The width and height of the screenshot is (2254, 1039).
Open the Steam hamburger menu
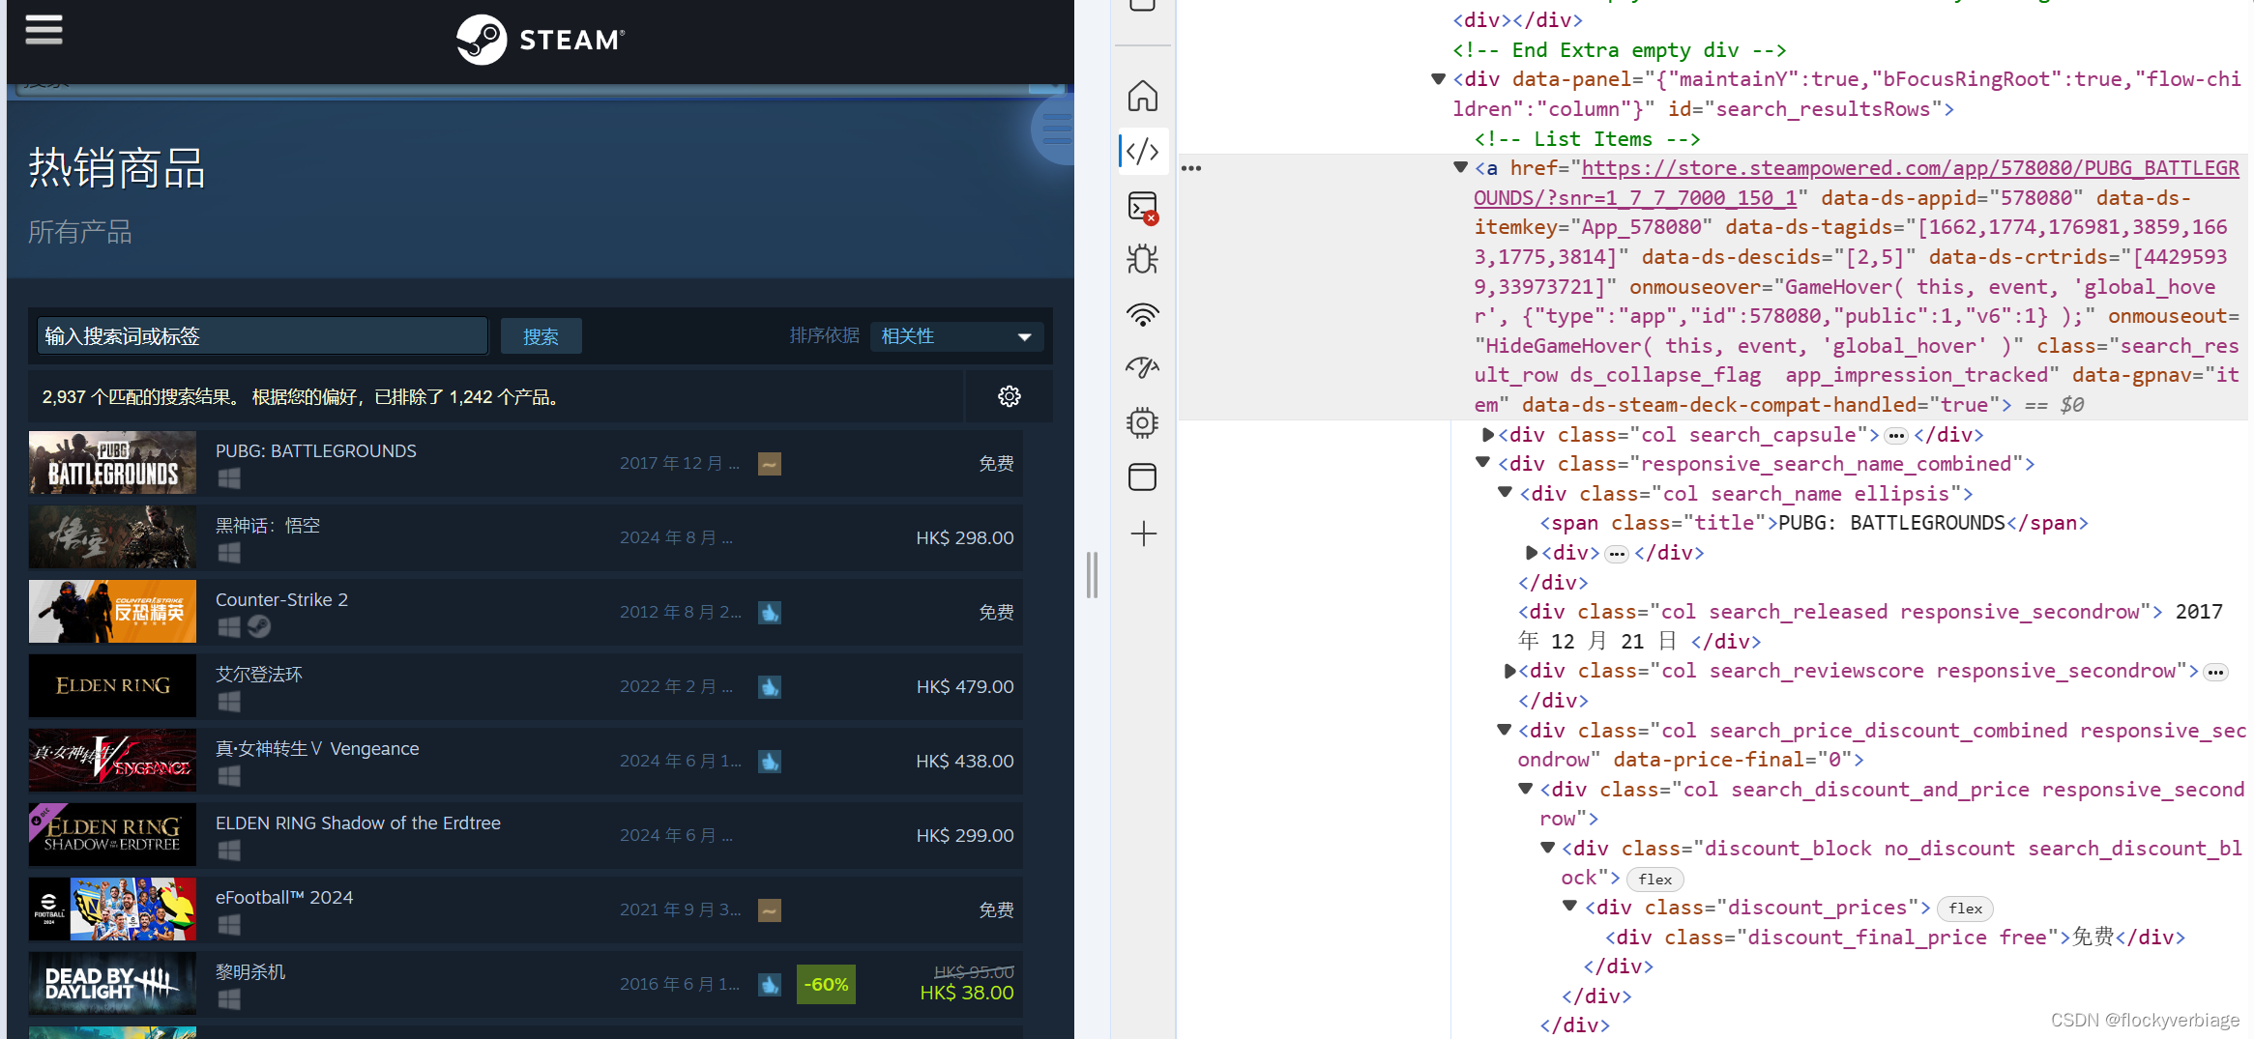(44, 30)
